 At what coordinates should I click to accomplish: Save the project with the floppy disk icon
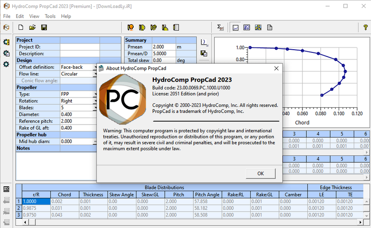click(x=44, y=28)
